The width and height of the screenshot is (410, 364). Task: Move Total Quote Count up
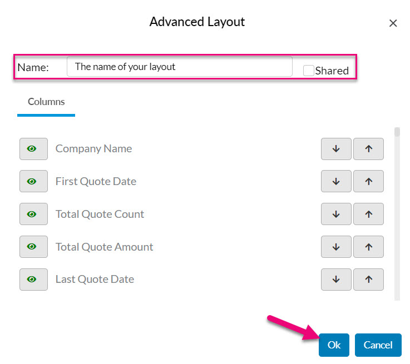pyautogui.click(x=368, y=214)
